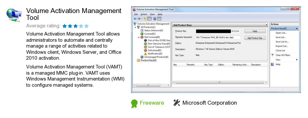Screen dimensions: 308x118
Task: Click the Product Key input field
Action: coord(218,31)
